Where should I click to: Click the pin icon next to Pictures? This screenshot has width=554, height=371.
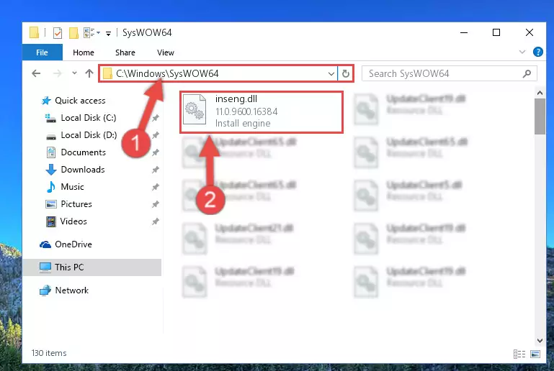(x=155, y=204)
